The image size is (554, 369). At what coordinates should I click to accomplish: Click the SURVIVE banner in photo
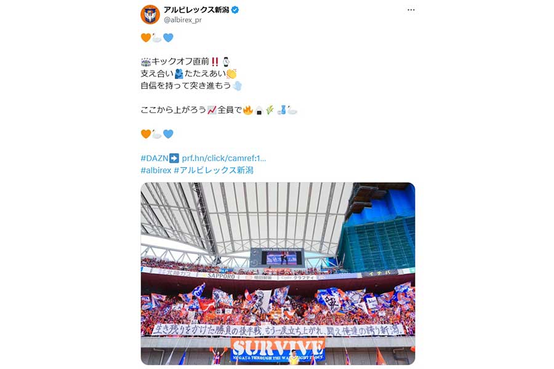pos(278,349)
